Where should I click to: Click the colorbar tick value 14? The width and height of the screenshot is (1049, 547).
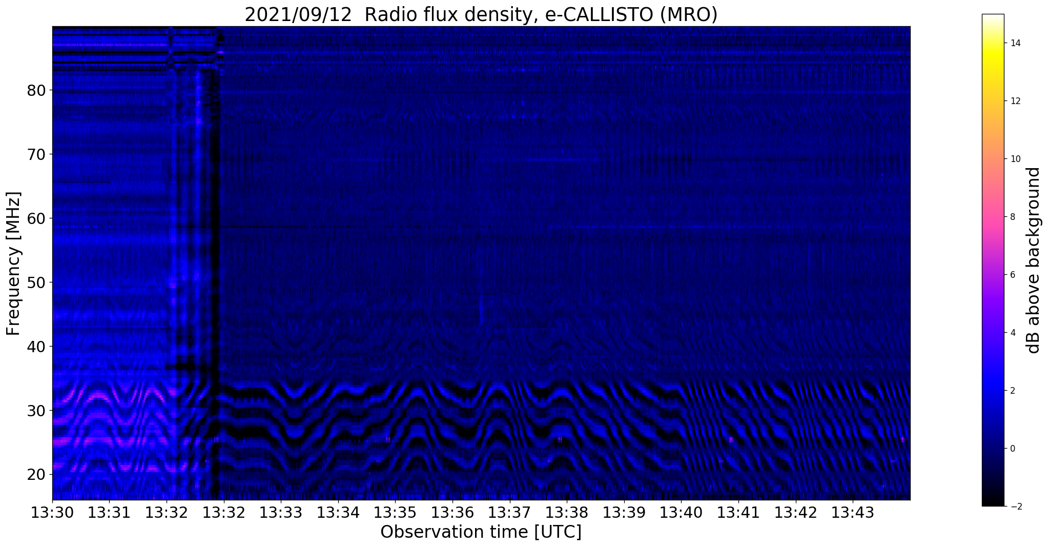pos(1015,43)
